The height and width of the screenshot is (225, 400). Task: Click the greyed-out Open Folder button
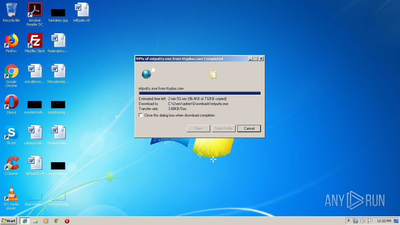(x=224, y=128)
